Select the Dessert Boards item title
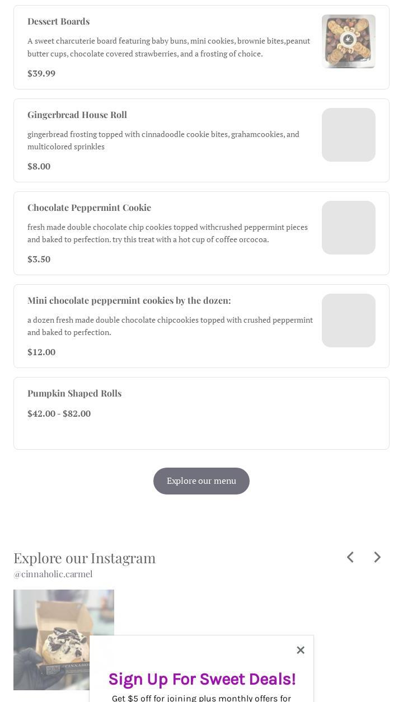The height and width of the screenshot is (702, 403). point(59,21)
